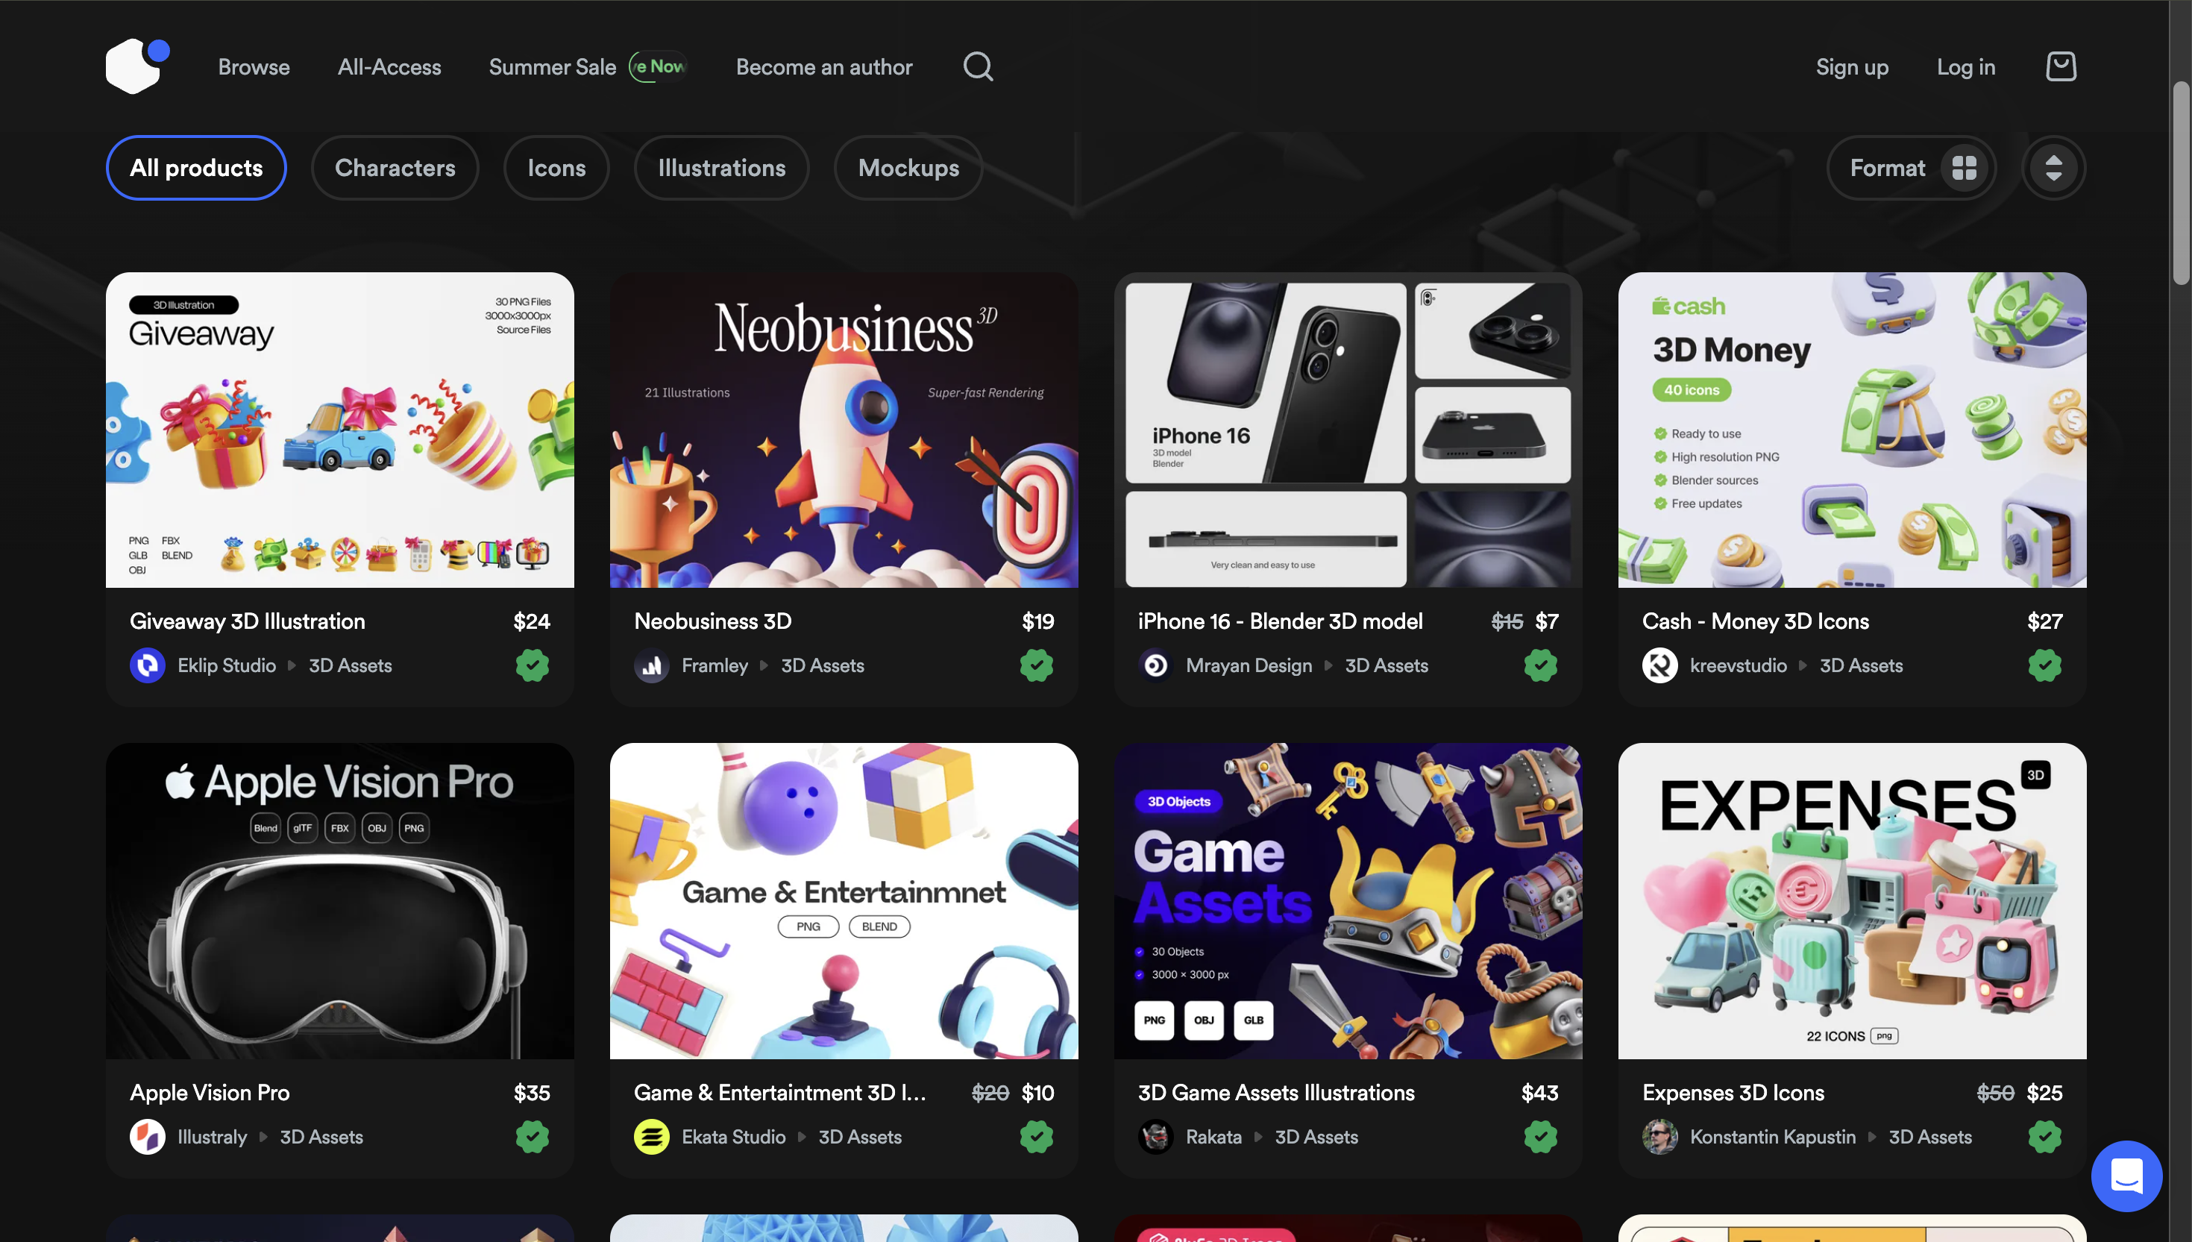This screenshot has height=1242, width=2192.
Task: Click Ekata Studio author avatar
Action: (x=652, y=1137)
